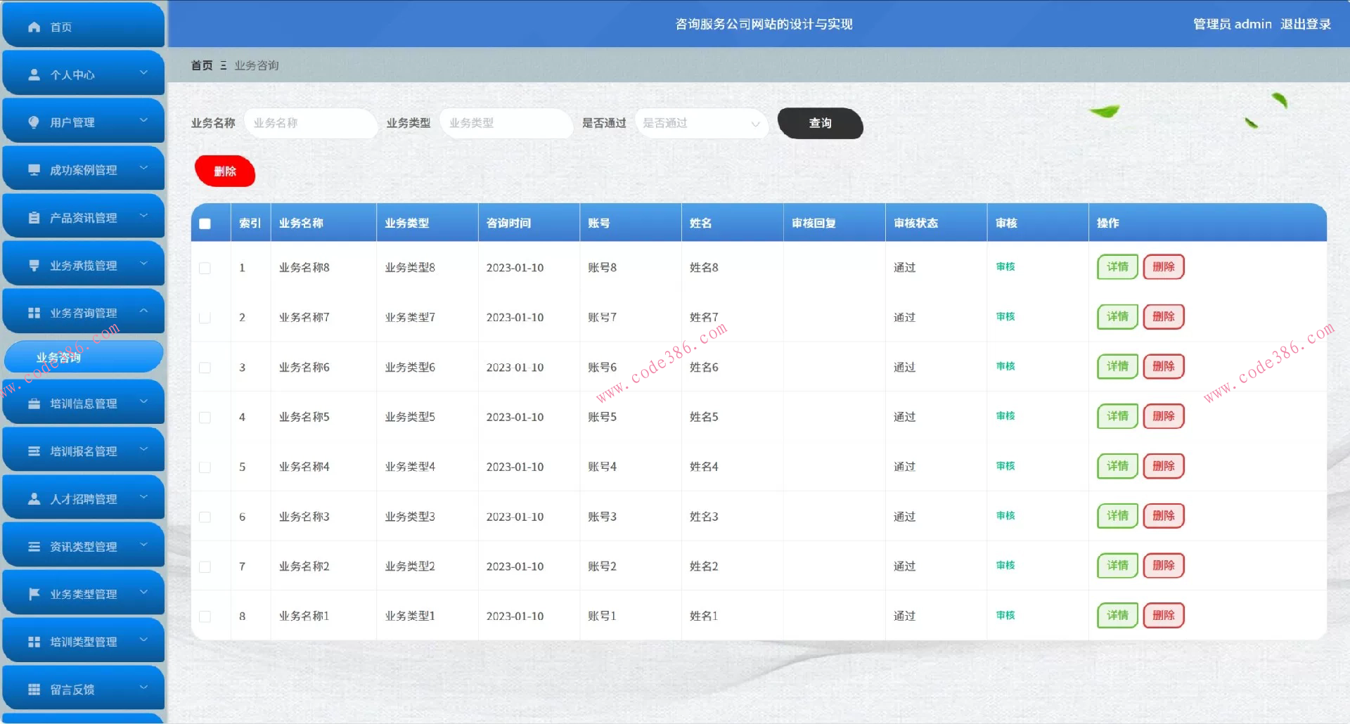This screenshot has height=724, width=1350.
Task: Click the 成功案例管理 display icon
Action: pyautogui.click(x=33, y=169)
